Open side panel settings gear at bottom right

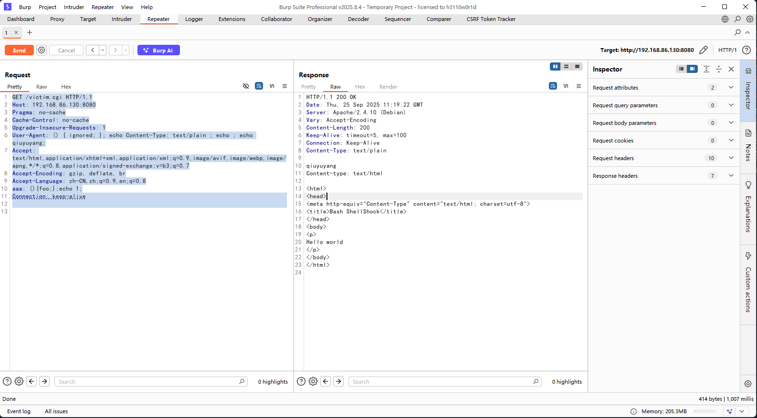click(748, 384)
